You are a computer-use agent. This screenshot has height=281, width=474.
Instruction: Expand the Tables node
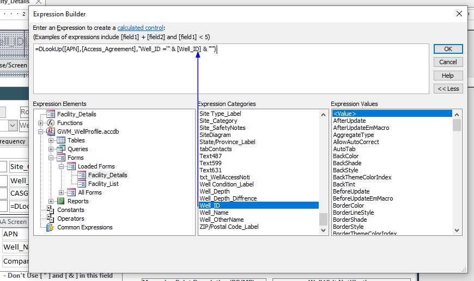coord(51,140)
